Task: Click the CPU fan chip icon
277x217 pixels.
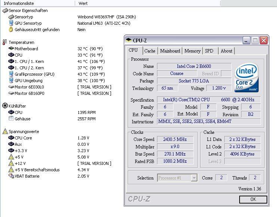Action: (x=11, y=112)
